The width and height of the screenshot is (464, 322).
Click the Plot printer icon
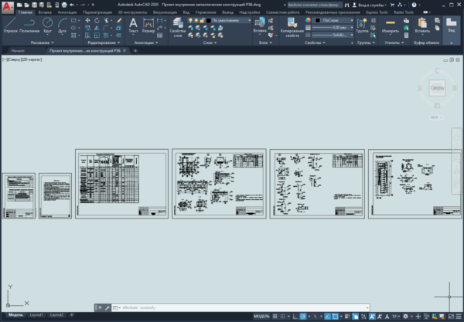click(64, 5)
